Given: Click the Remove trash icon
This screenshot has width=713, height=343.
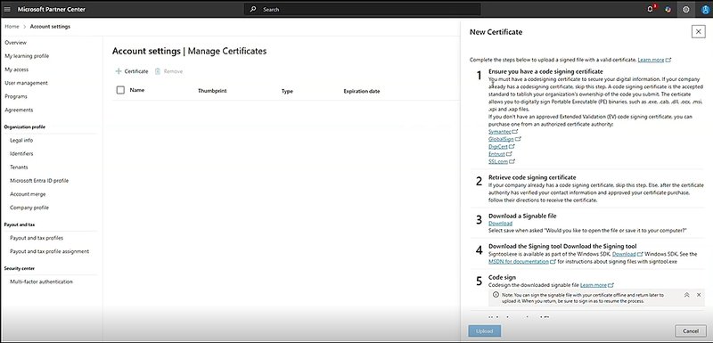Looking at the screenshot, I should pyautogui.click(x=158, y=71).
